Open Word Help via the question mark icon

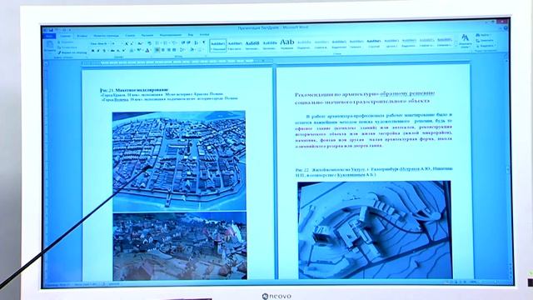[506, 27]
